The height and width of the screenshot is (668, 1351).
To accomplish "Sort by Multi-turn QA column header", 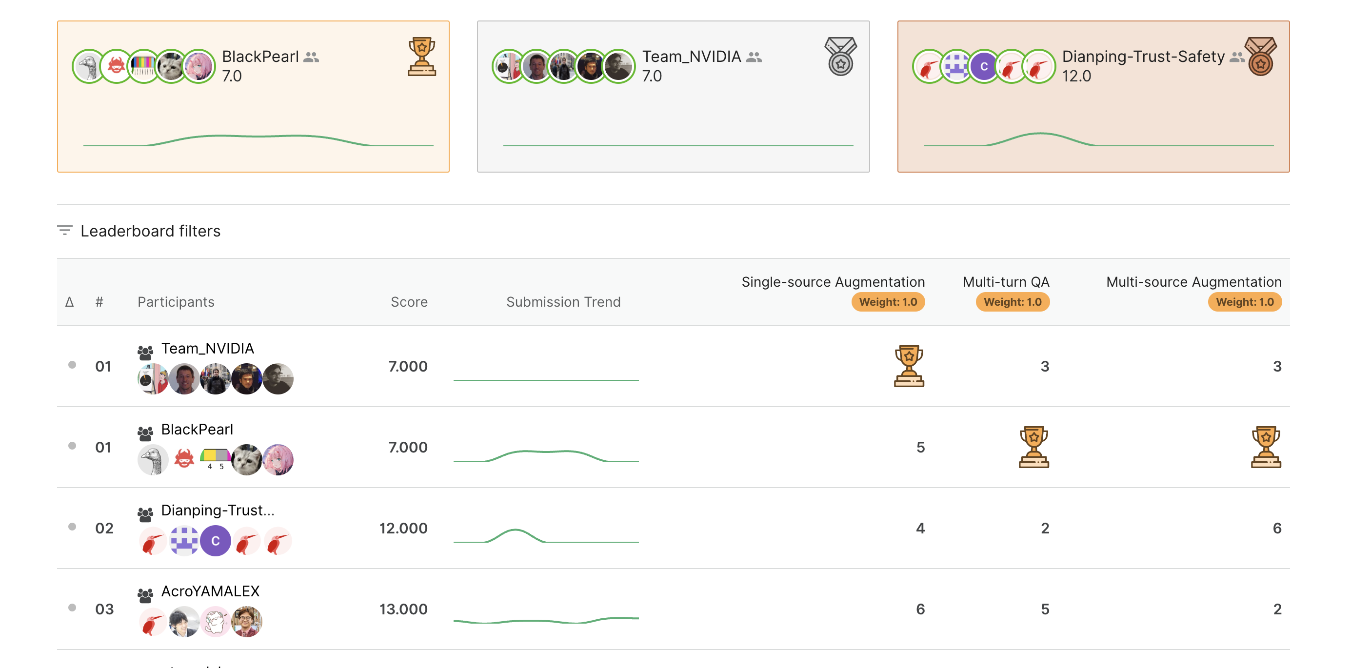I will click(1005, 281).
